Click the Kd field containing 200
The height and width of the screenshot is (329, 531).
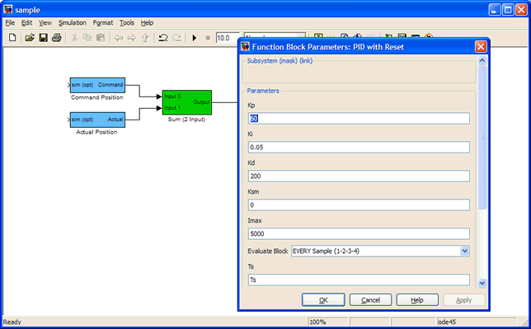click(359, 176)
